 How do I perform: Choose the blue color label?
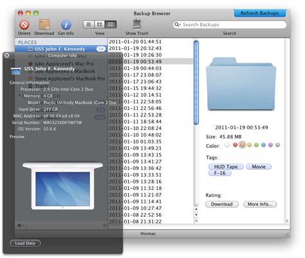tap(263, 145)
